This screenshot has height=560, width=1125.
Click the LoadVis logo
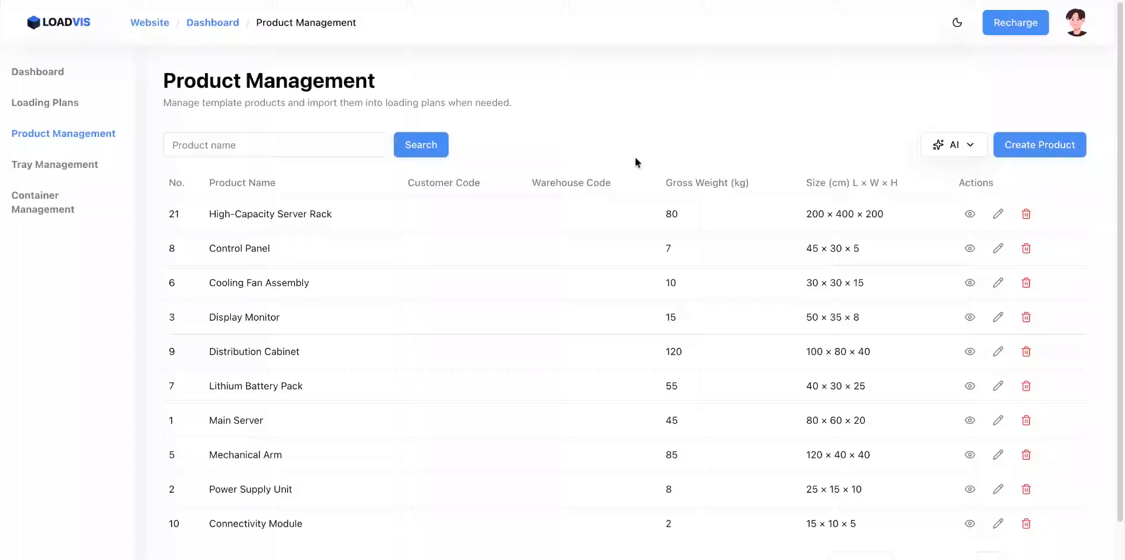point(59,22)
